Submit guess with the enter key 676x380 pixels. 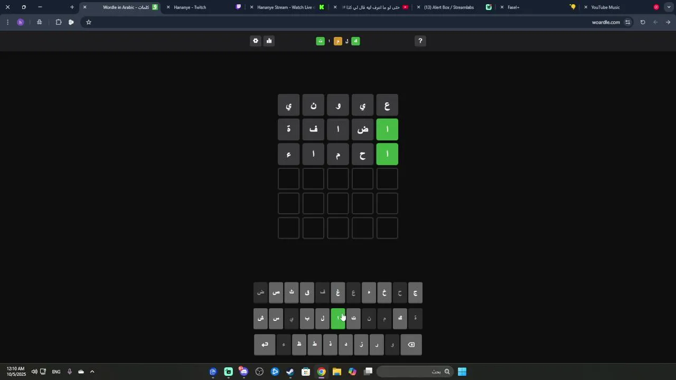tap(265, 345)
